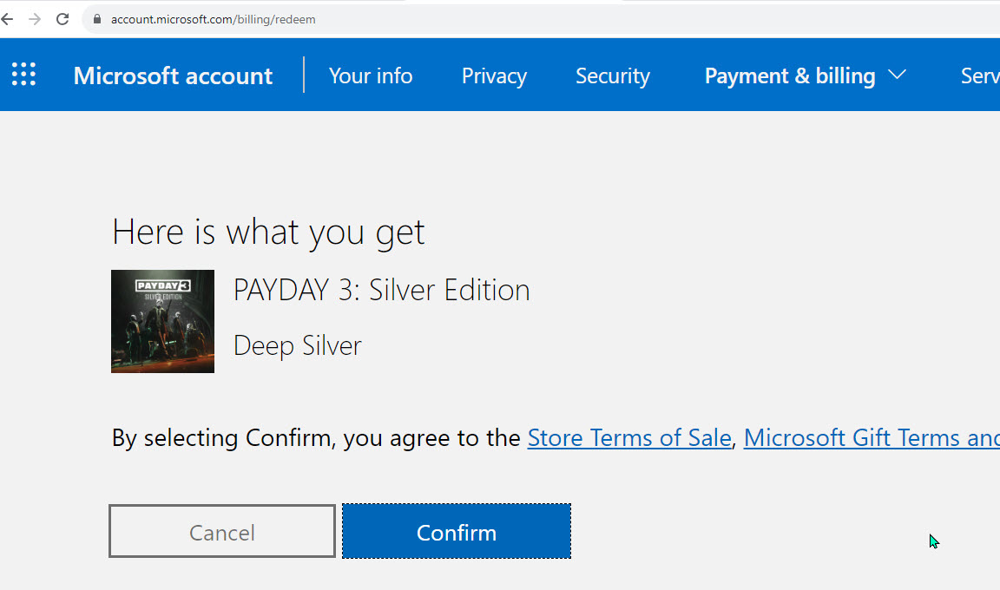
Task: Click PAYDAY 3: Silver Edition title
Action: click(381, 291)
